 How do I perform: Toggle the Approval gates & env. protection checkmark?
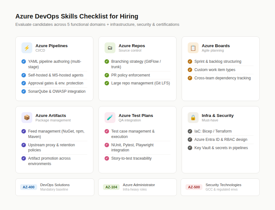pos(24,83)
